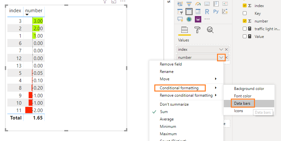Switch to the Fields well tab

click(x=185, y=30)
